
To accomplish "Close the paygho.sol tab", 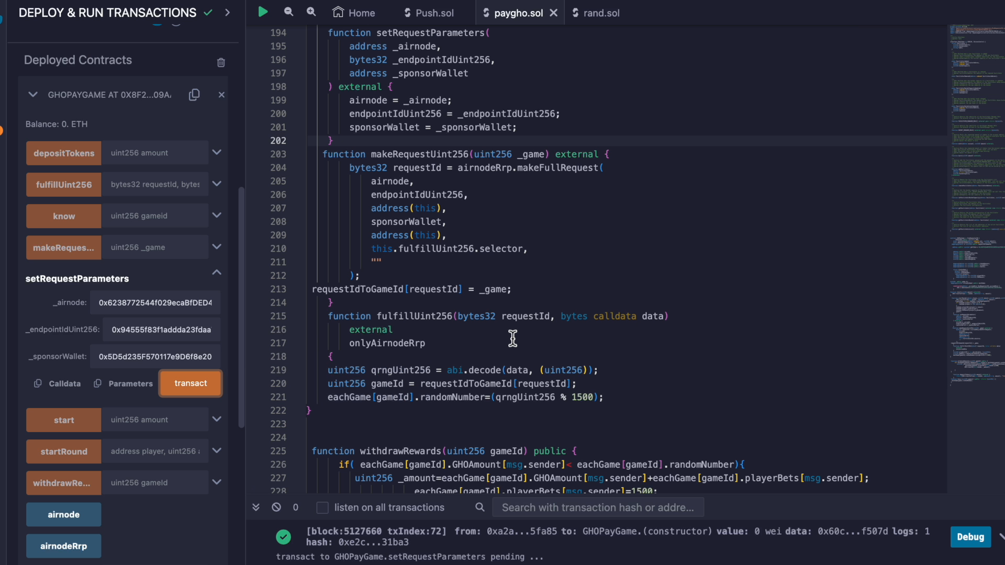I will [553, 13].
